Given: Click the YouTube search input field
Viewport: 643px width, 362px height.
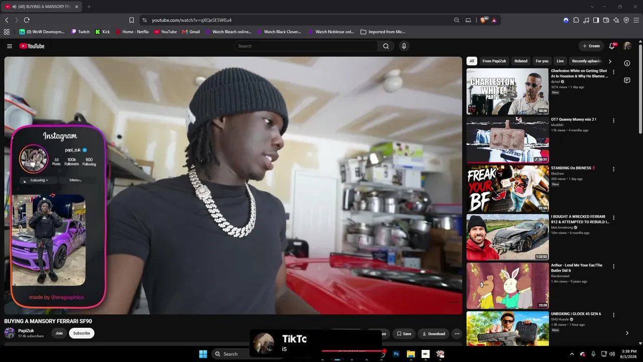Looking at the screenshot, I should (305, 46).
